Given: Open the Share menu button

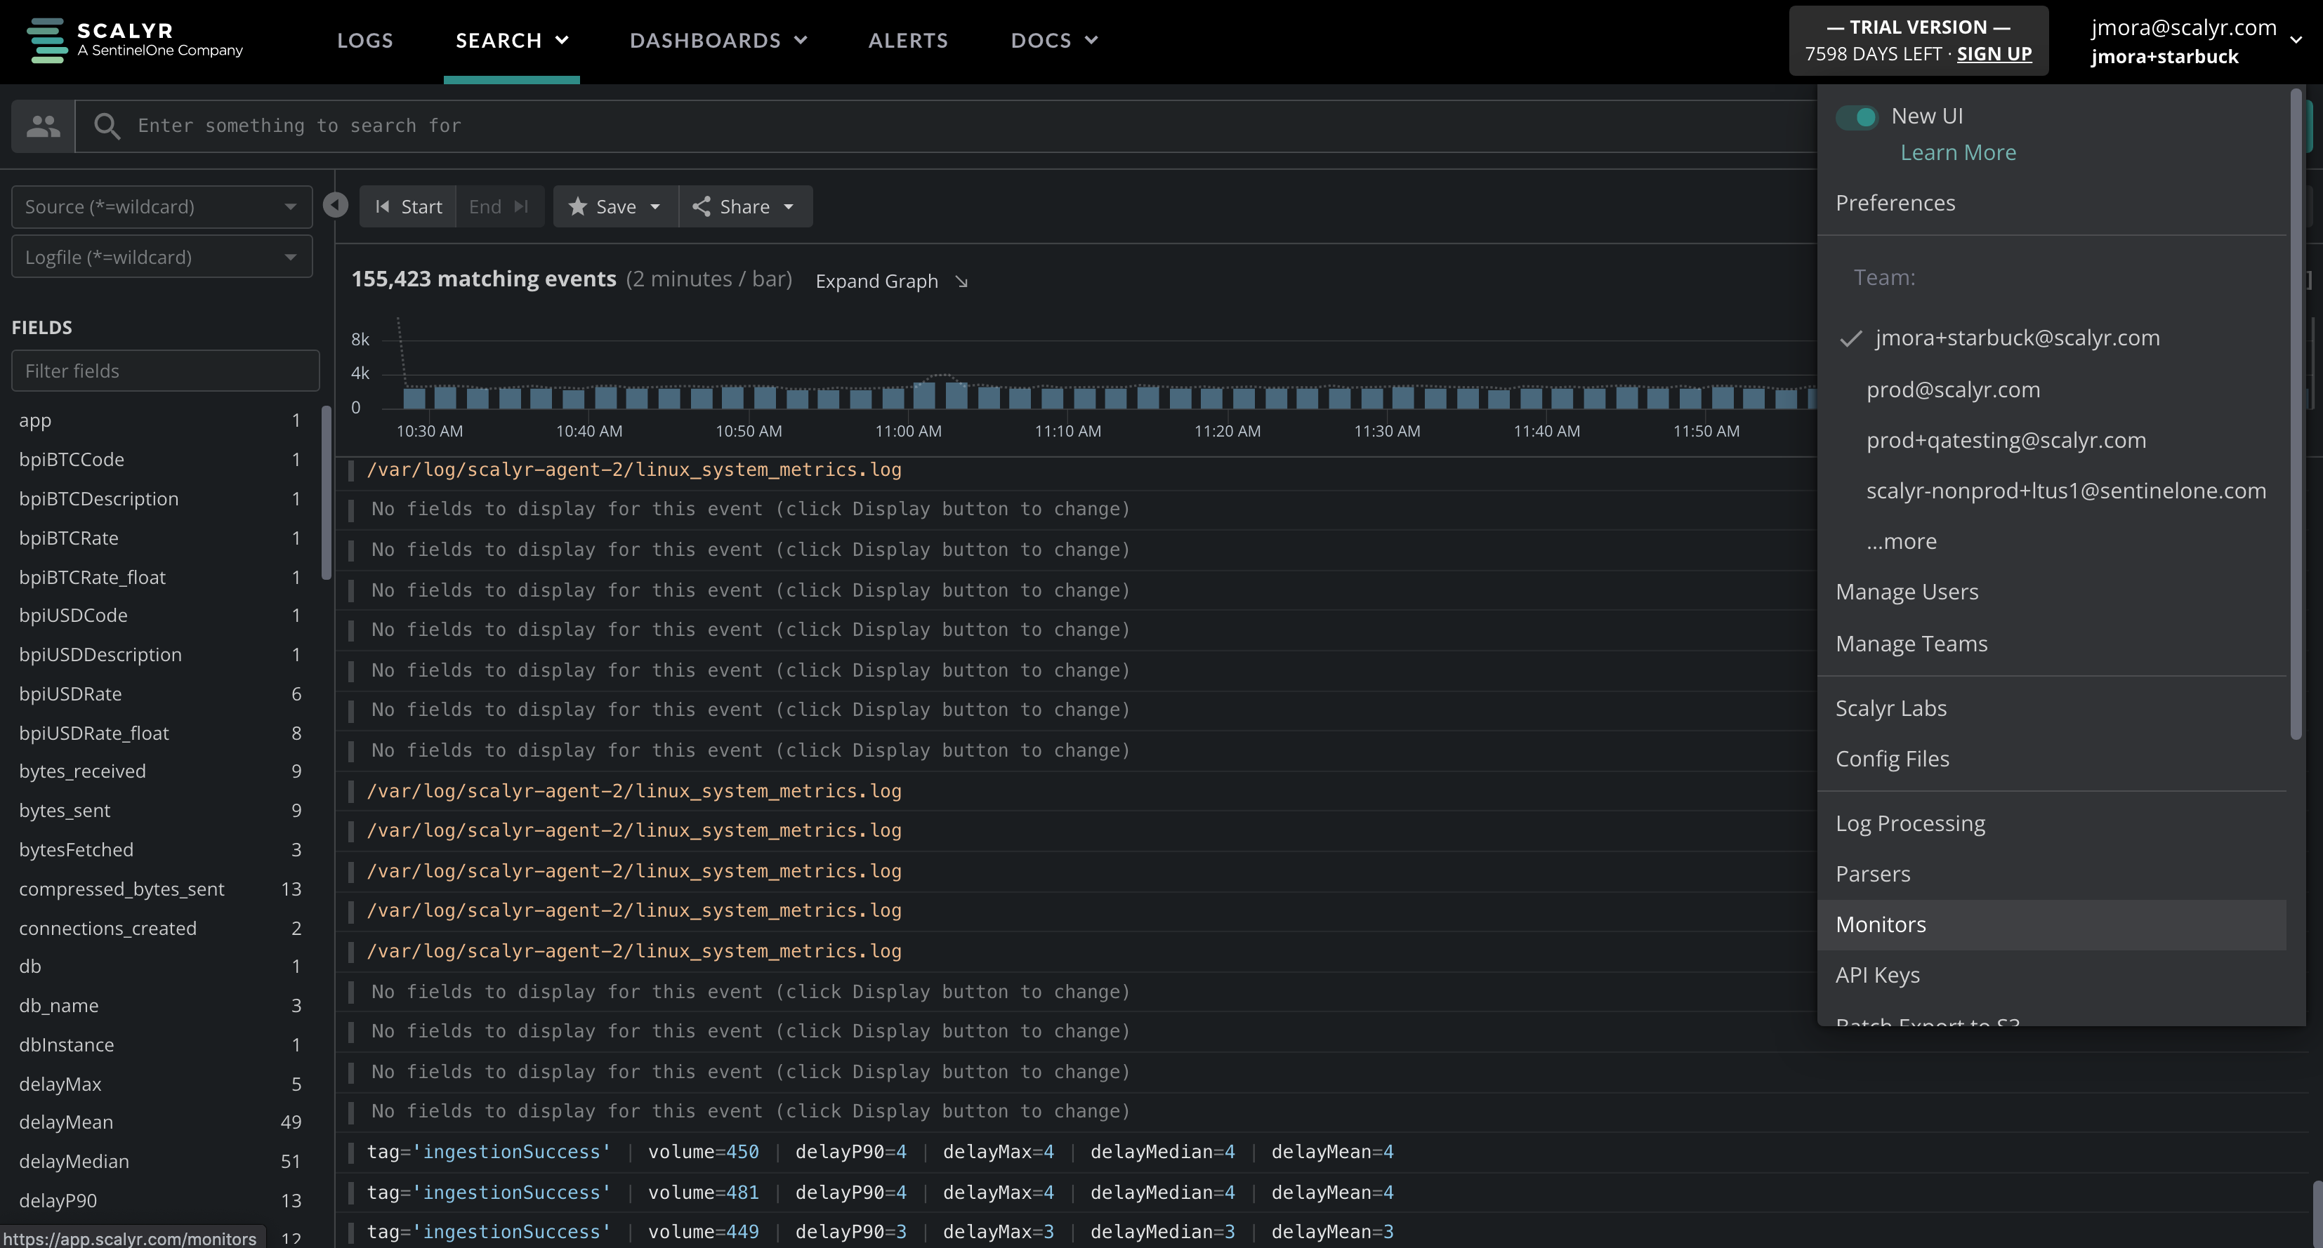Looking at the screenshot, I should tap(745, 206).
